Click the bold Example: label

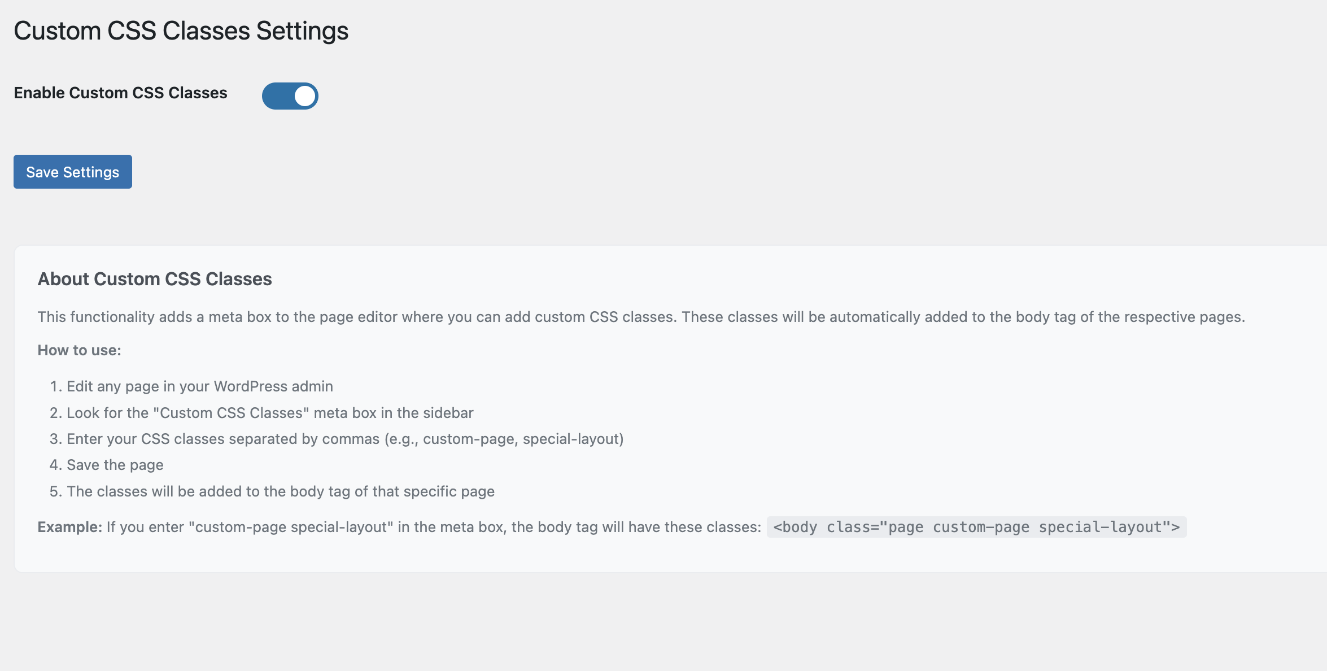70,527
